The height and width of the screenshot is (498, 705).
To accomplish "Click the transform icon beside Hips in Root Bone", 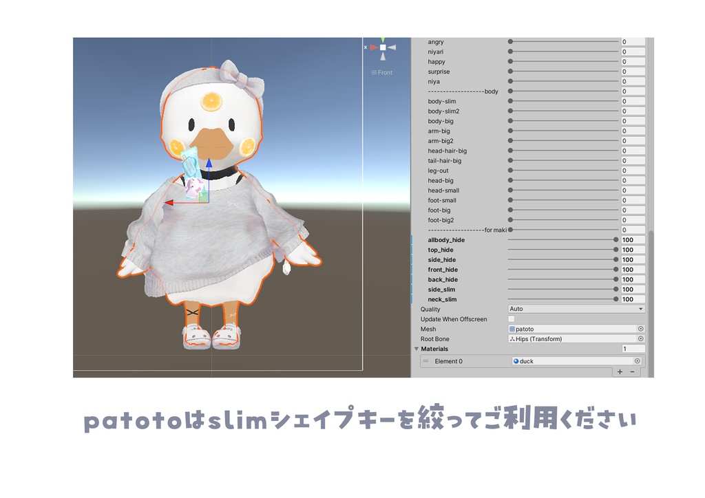I will click(x=512, y=338).
